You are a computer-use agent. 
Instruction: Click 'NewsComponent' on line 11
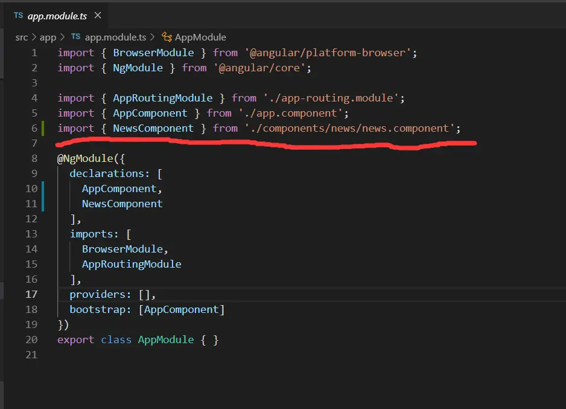pos(122,204)
